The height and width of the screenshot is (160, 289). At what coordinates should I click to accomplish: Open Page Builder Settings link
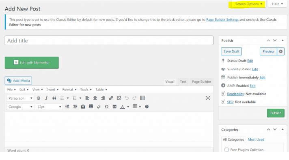tap(222, 20)
